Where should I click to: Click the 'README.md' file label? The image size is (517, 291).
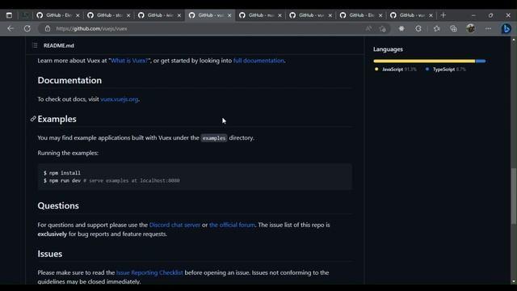(59, 45)
